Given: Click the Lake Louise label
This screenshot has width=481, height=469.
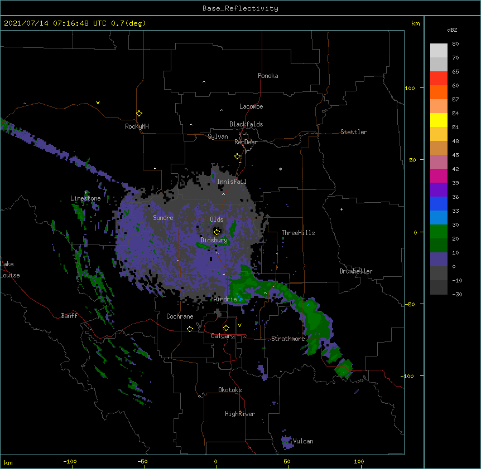Looking at the screenshot, I should (10, 270).
